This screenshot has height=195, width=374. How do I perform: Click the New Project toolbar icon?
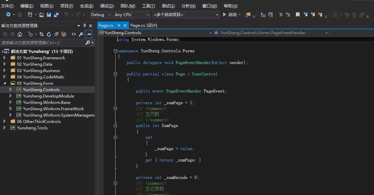point(30,14)
